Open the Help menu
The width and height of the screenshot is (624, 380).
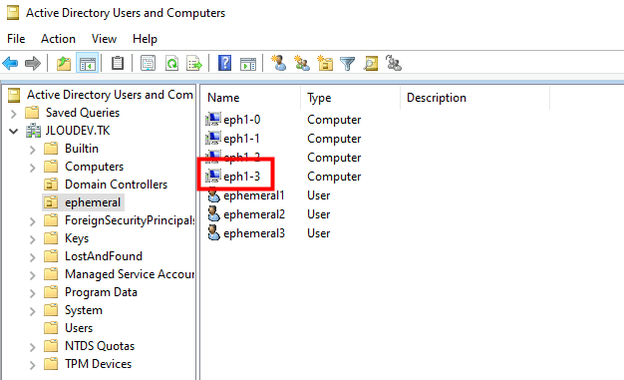145,39
